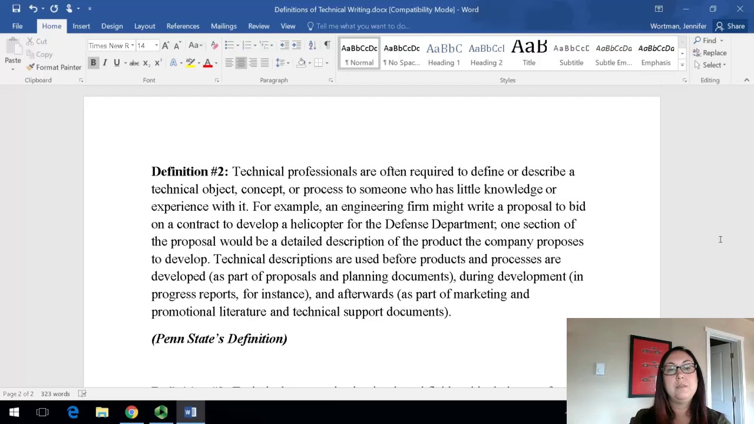Toggle bold formatting
Screen dimensions: 754x424
(93, 63)
